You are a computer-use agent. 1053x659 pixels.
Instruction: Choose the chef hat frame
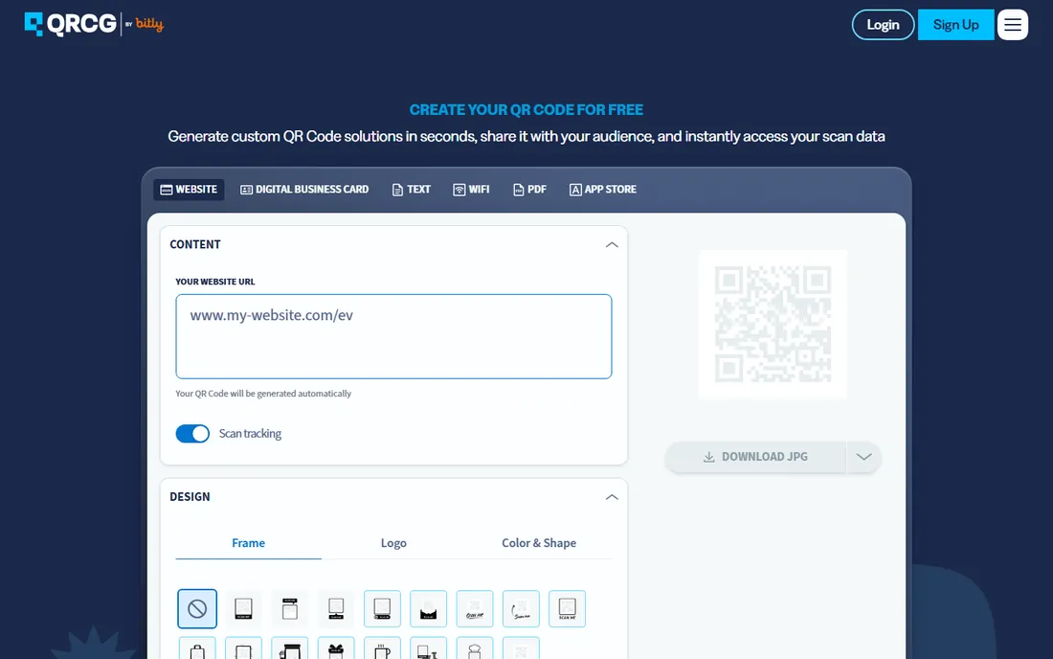coord(475,648)
